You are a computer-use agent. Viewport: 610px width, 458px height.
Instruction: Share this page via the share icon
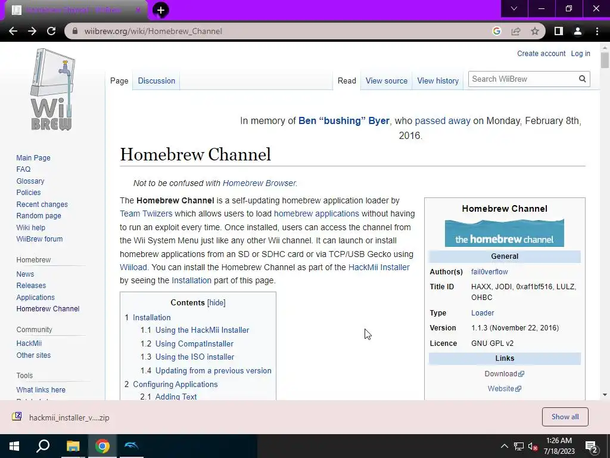point(516,31)
